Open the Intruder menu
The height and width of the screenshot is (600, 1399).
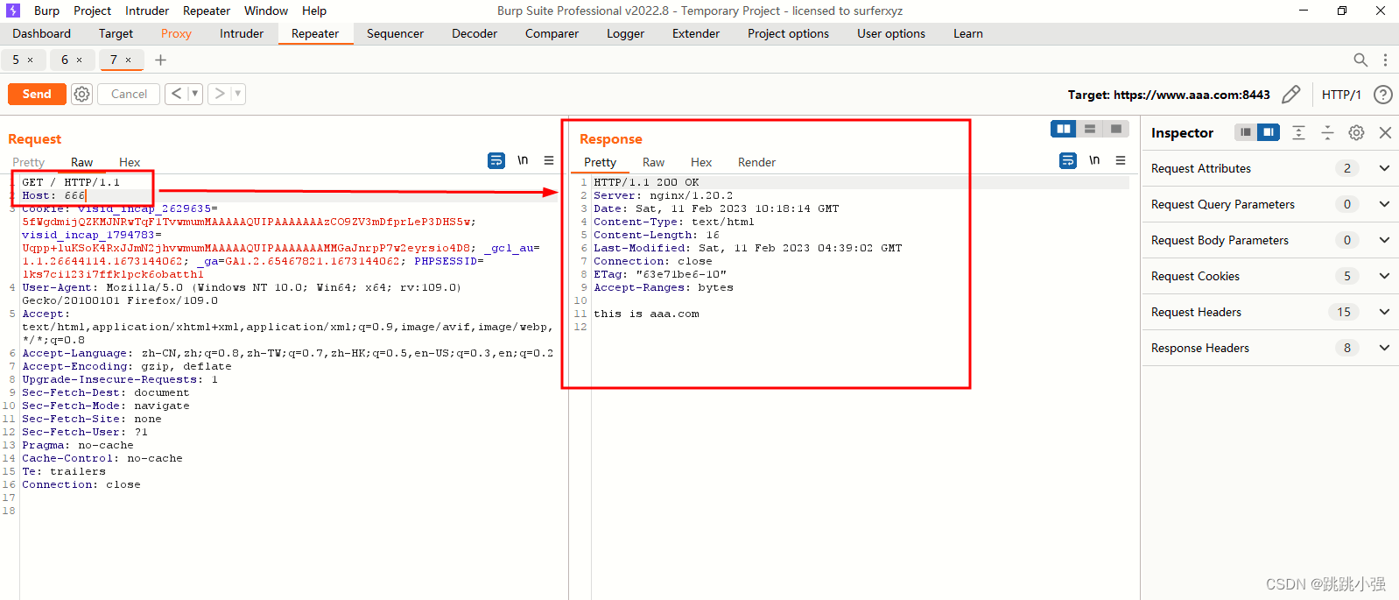coord(147,11)
